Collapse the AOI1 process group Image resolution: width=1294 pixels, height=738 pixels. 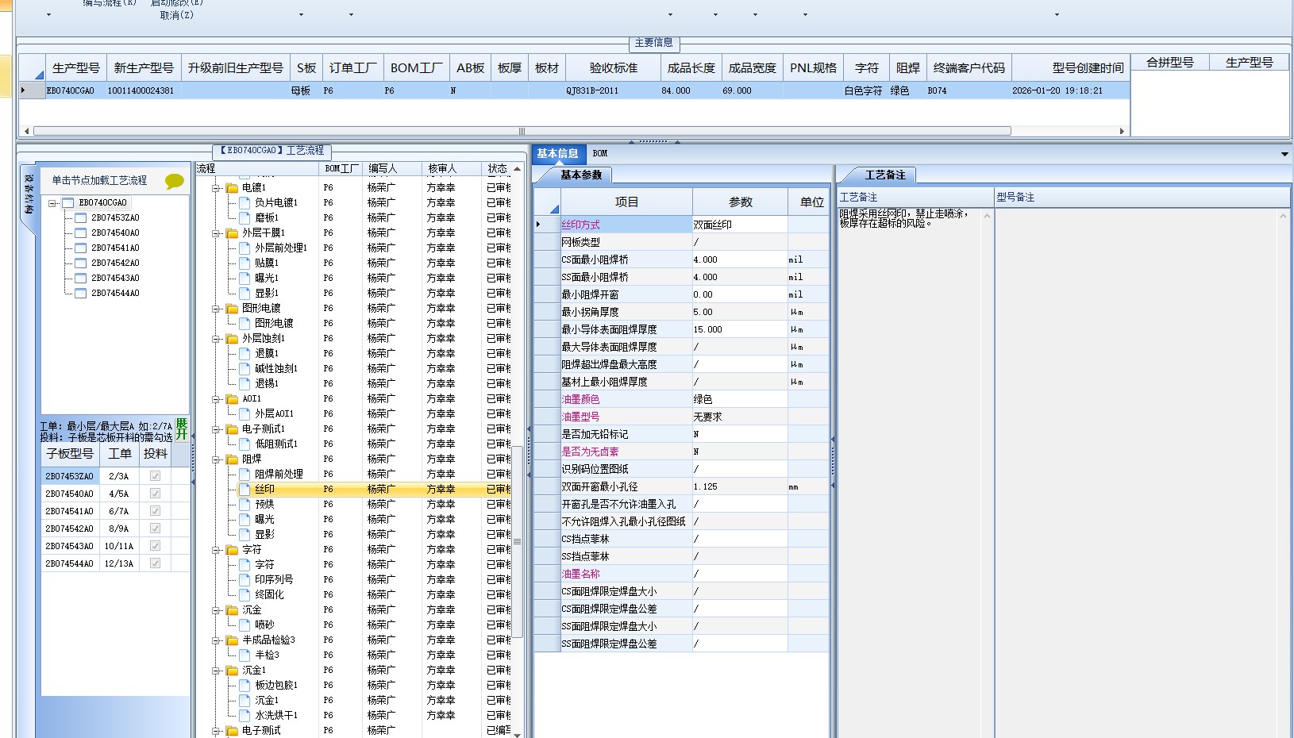(216, 399)
